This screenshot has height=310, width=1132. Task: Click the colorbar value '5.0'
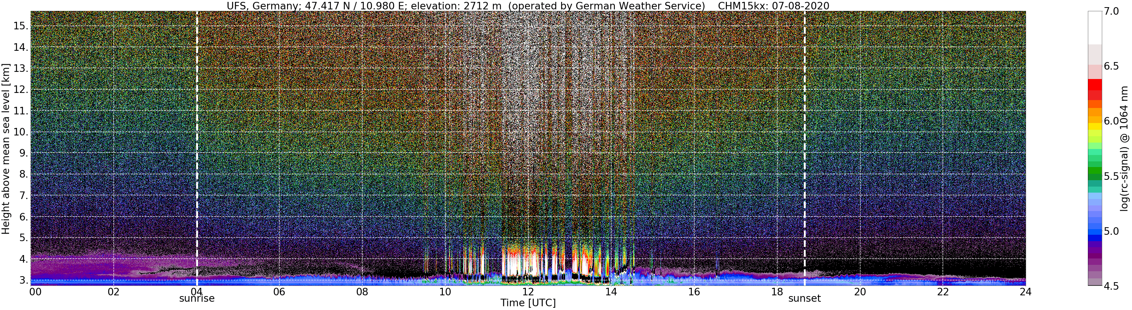pos(1111,231)
